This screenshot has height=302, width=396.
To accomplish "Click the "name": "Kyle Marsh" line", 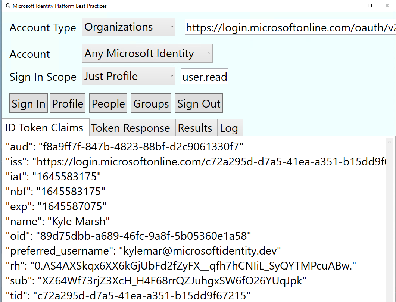I will click(57, 221).
